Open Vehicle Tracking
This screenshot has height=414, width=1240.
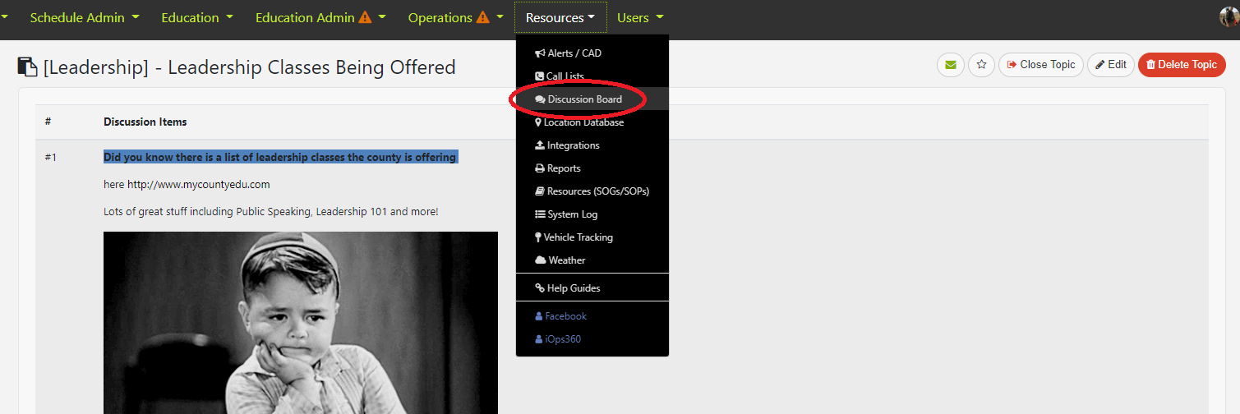(592, 237)
